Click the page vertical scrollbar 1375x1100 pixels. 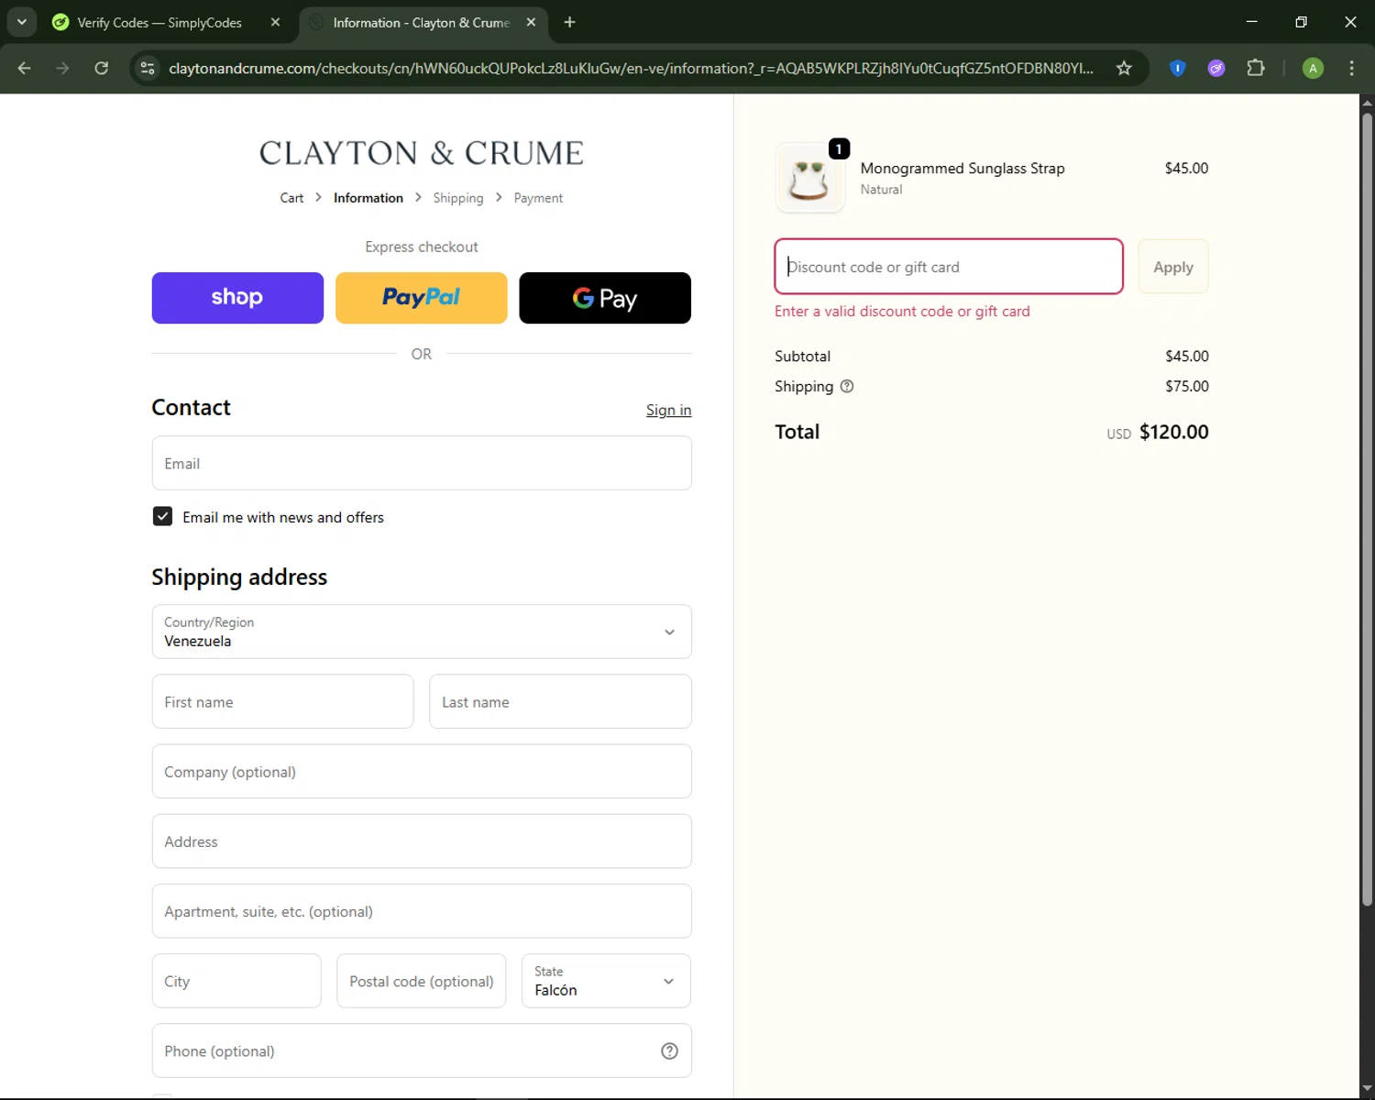point(1367,508)
